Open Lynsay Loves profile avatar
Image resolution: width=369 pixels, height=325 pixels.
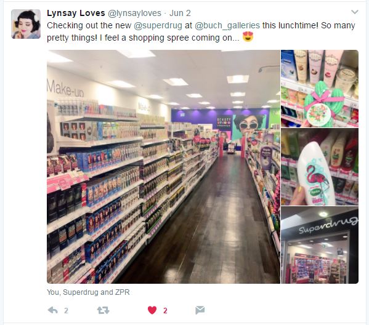(26, 24)
